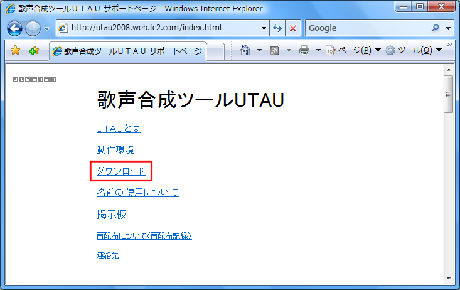Screen dimensions: 460x290
Task: Click the Print icon in toolbar
Action: click(x=304, y=51)
